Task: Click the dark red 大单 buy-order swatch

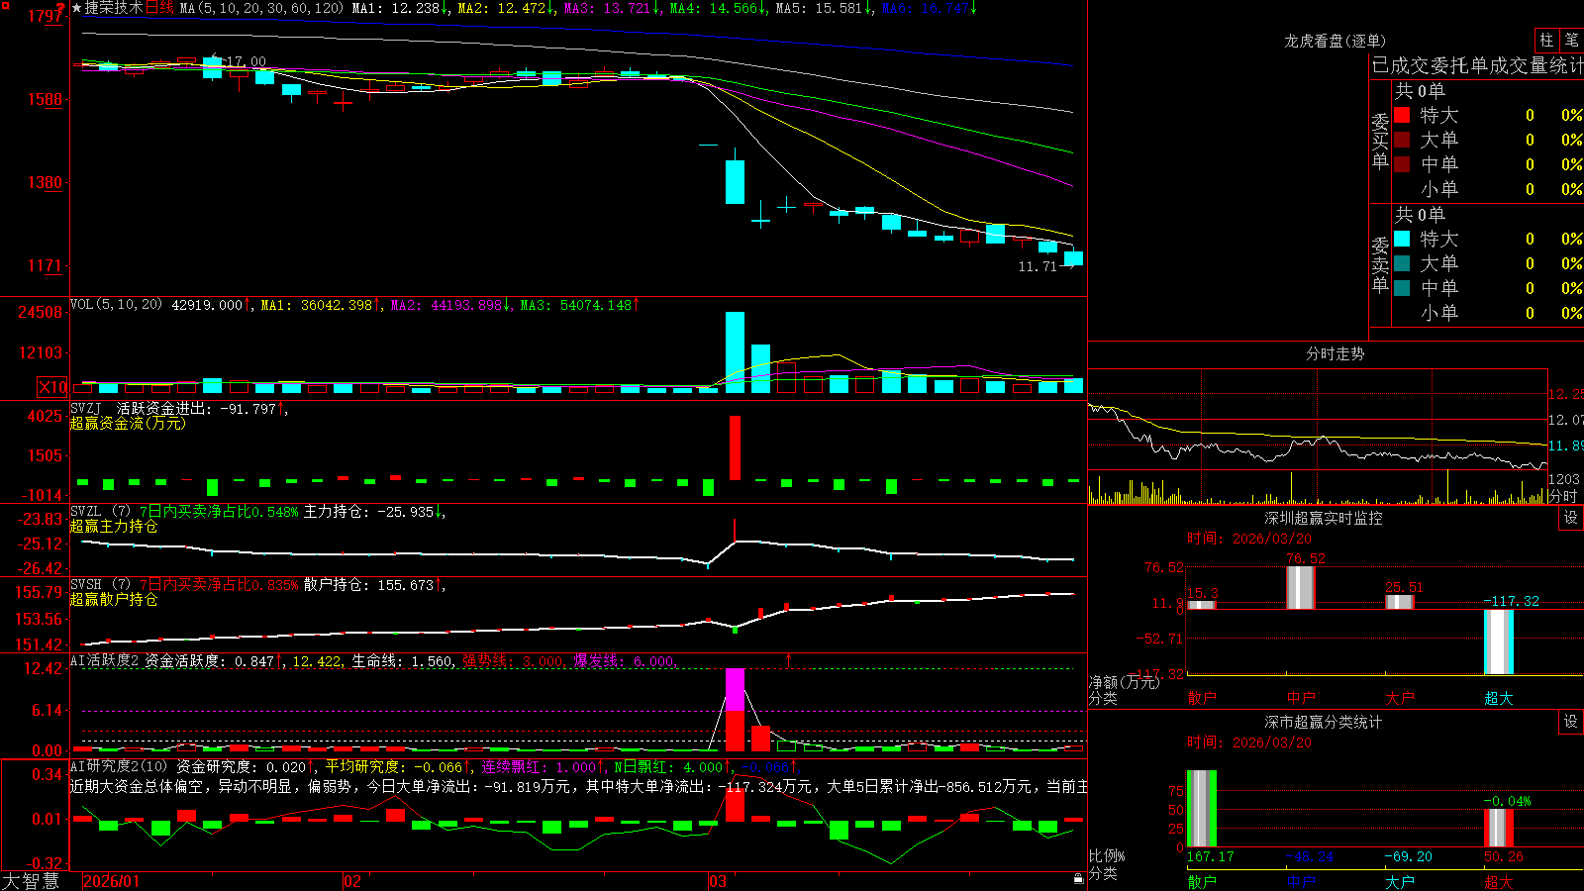Action: click(x=1402, y=140)
